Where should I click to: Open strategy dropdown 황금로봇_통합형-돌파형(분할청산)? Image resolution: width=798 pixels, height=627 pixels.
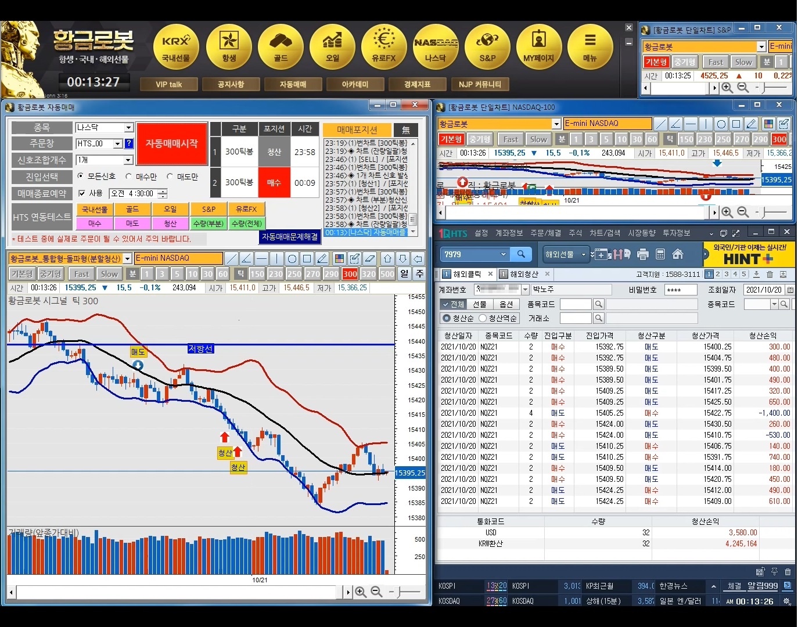coord(127,258)
